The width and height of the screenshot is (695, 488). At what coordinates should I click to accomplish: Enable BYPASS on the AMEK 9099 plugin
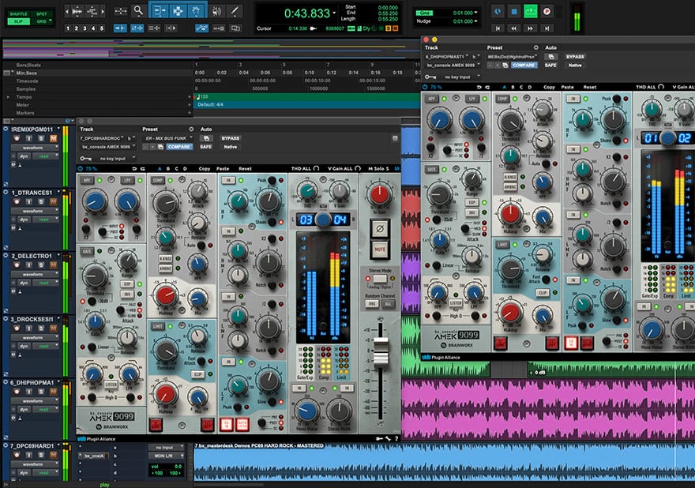coord(231,138)
